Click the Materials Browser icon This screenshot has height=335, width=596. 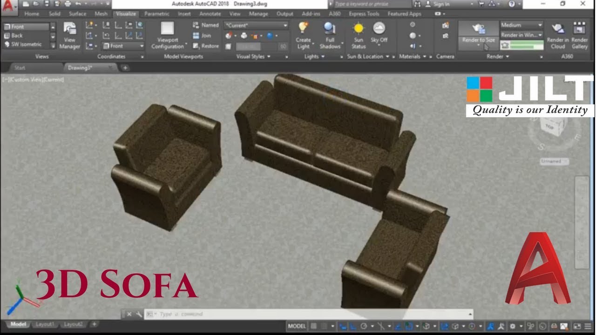413,25
